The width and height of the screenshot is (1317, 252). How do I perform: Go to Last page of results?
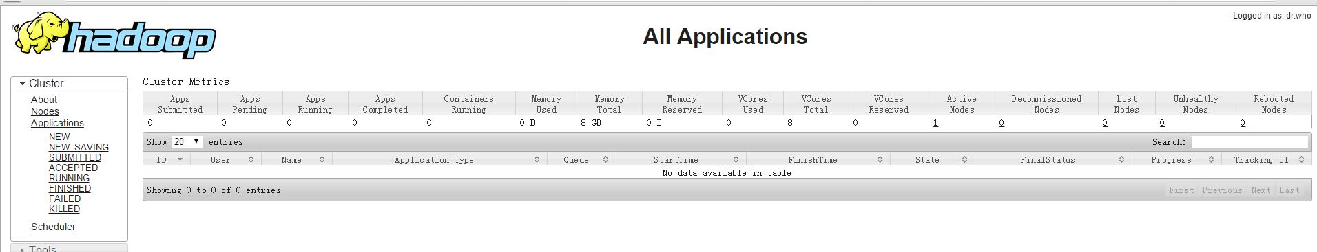pos(1289,190)
